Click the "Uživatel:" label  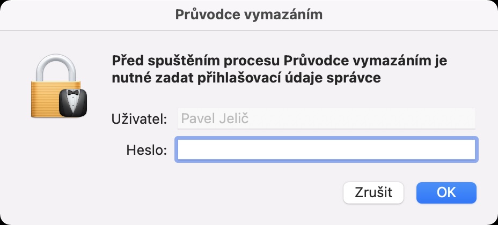(140, 118)
